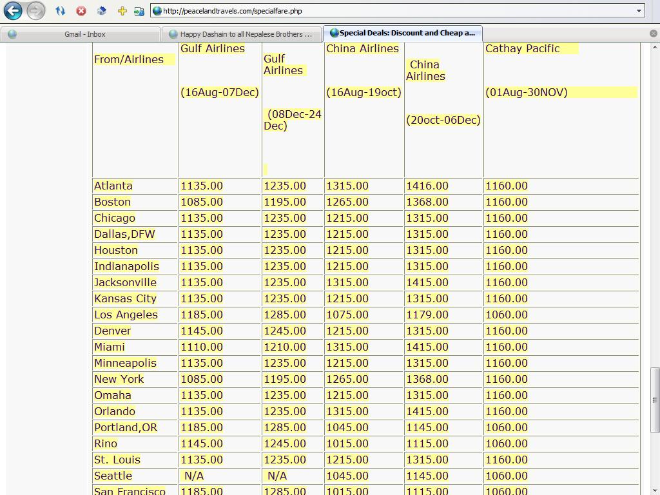Click the vertical scrollbar thumb
Image resolution: width=660 pixels, height=495 pixels.
point(655,400)
